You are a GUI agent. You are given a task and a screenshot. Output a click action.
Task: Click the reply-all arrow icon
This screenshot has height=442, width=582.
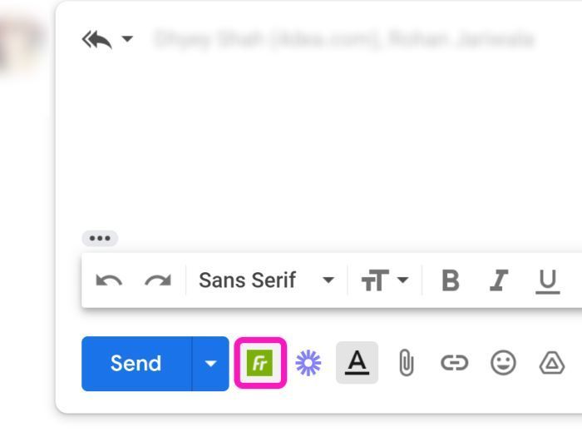click(x=97, y=39)
